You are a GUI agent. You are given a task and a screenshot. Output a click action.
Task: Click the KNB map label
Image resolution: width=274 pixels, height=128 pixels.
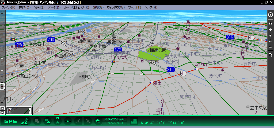81,31
